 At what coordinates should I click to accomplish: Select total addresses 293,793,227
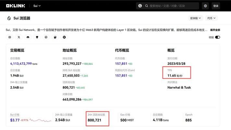click(72, 64)
